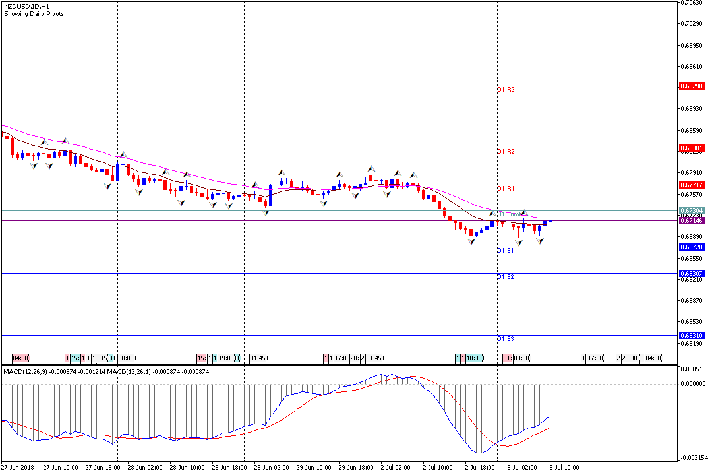The width and height of the screenshot is (712, 475).
Task: Click the 0.000000 MACD zero level label
Action: point(694,384)
